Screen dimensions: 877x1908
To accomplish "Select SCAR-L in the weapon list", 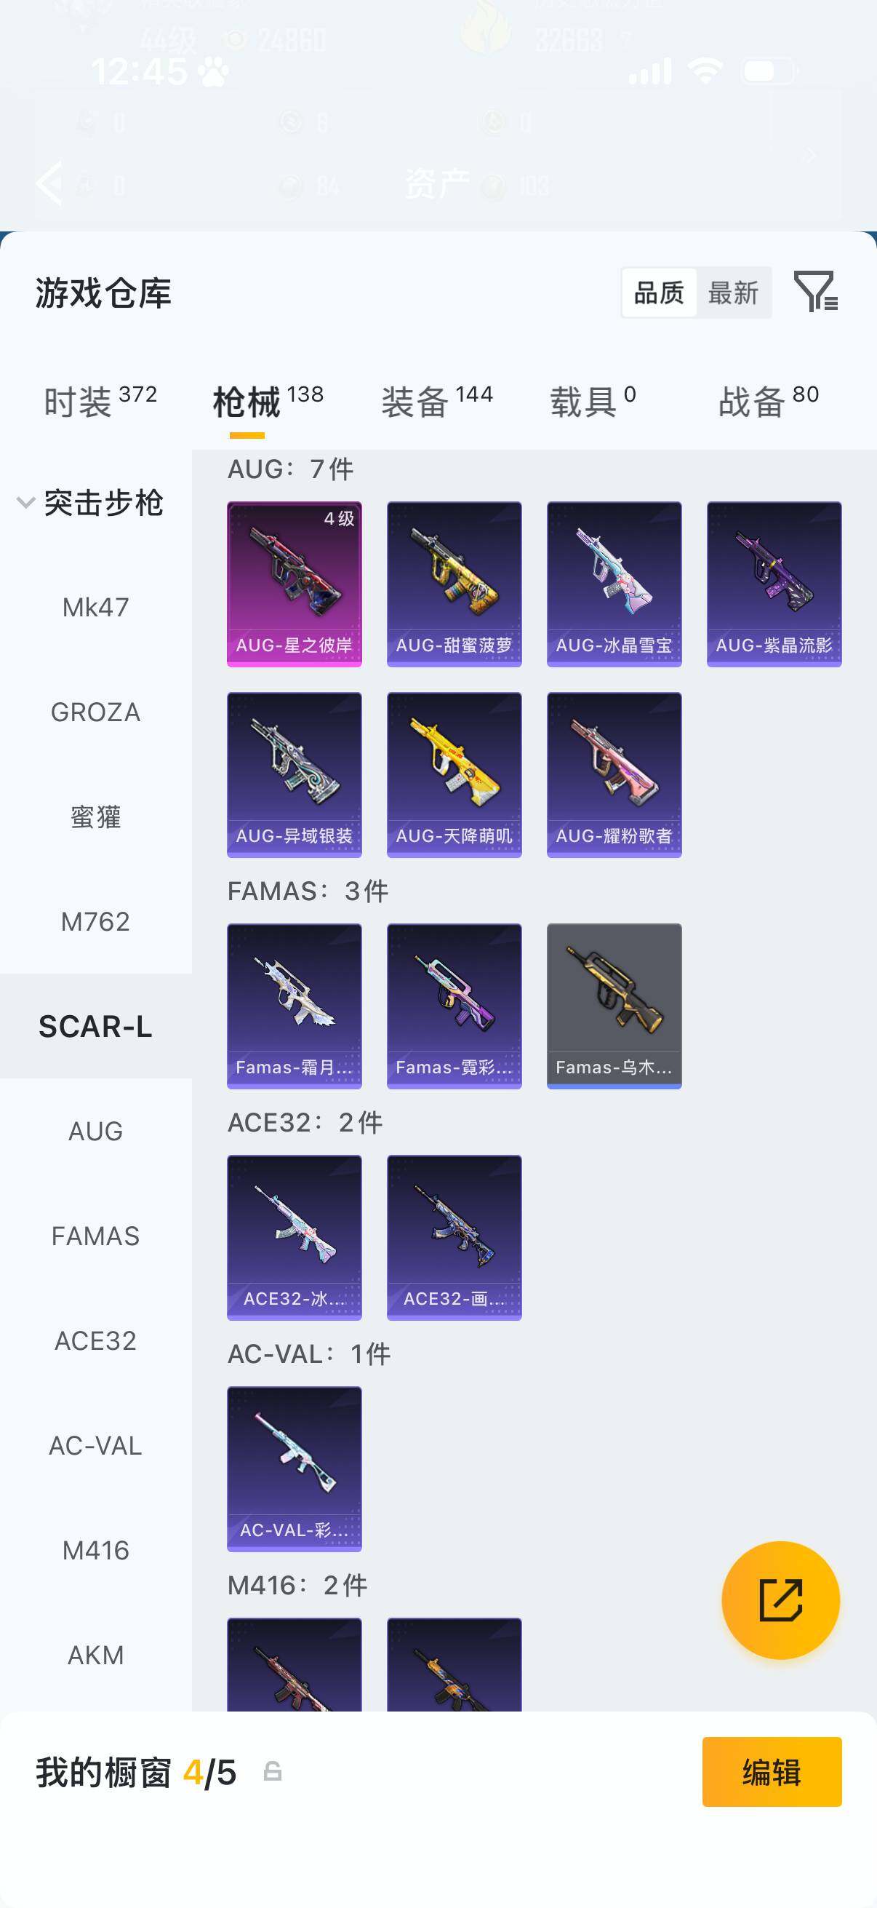I will point(95,1026).
